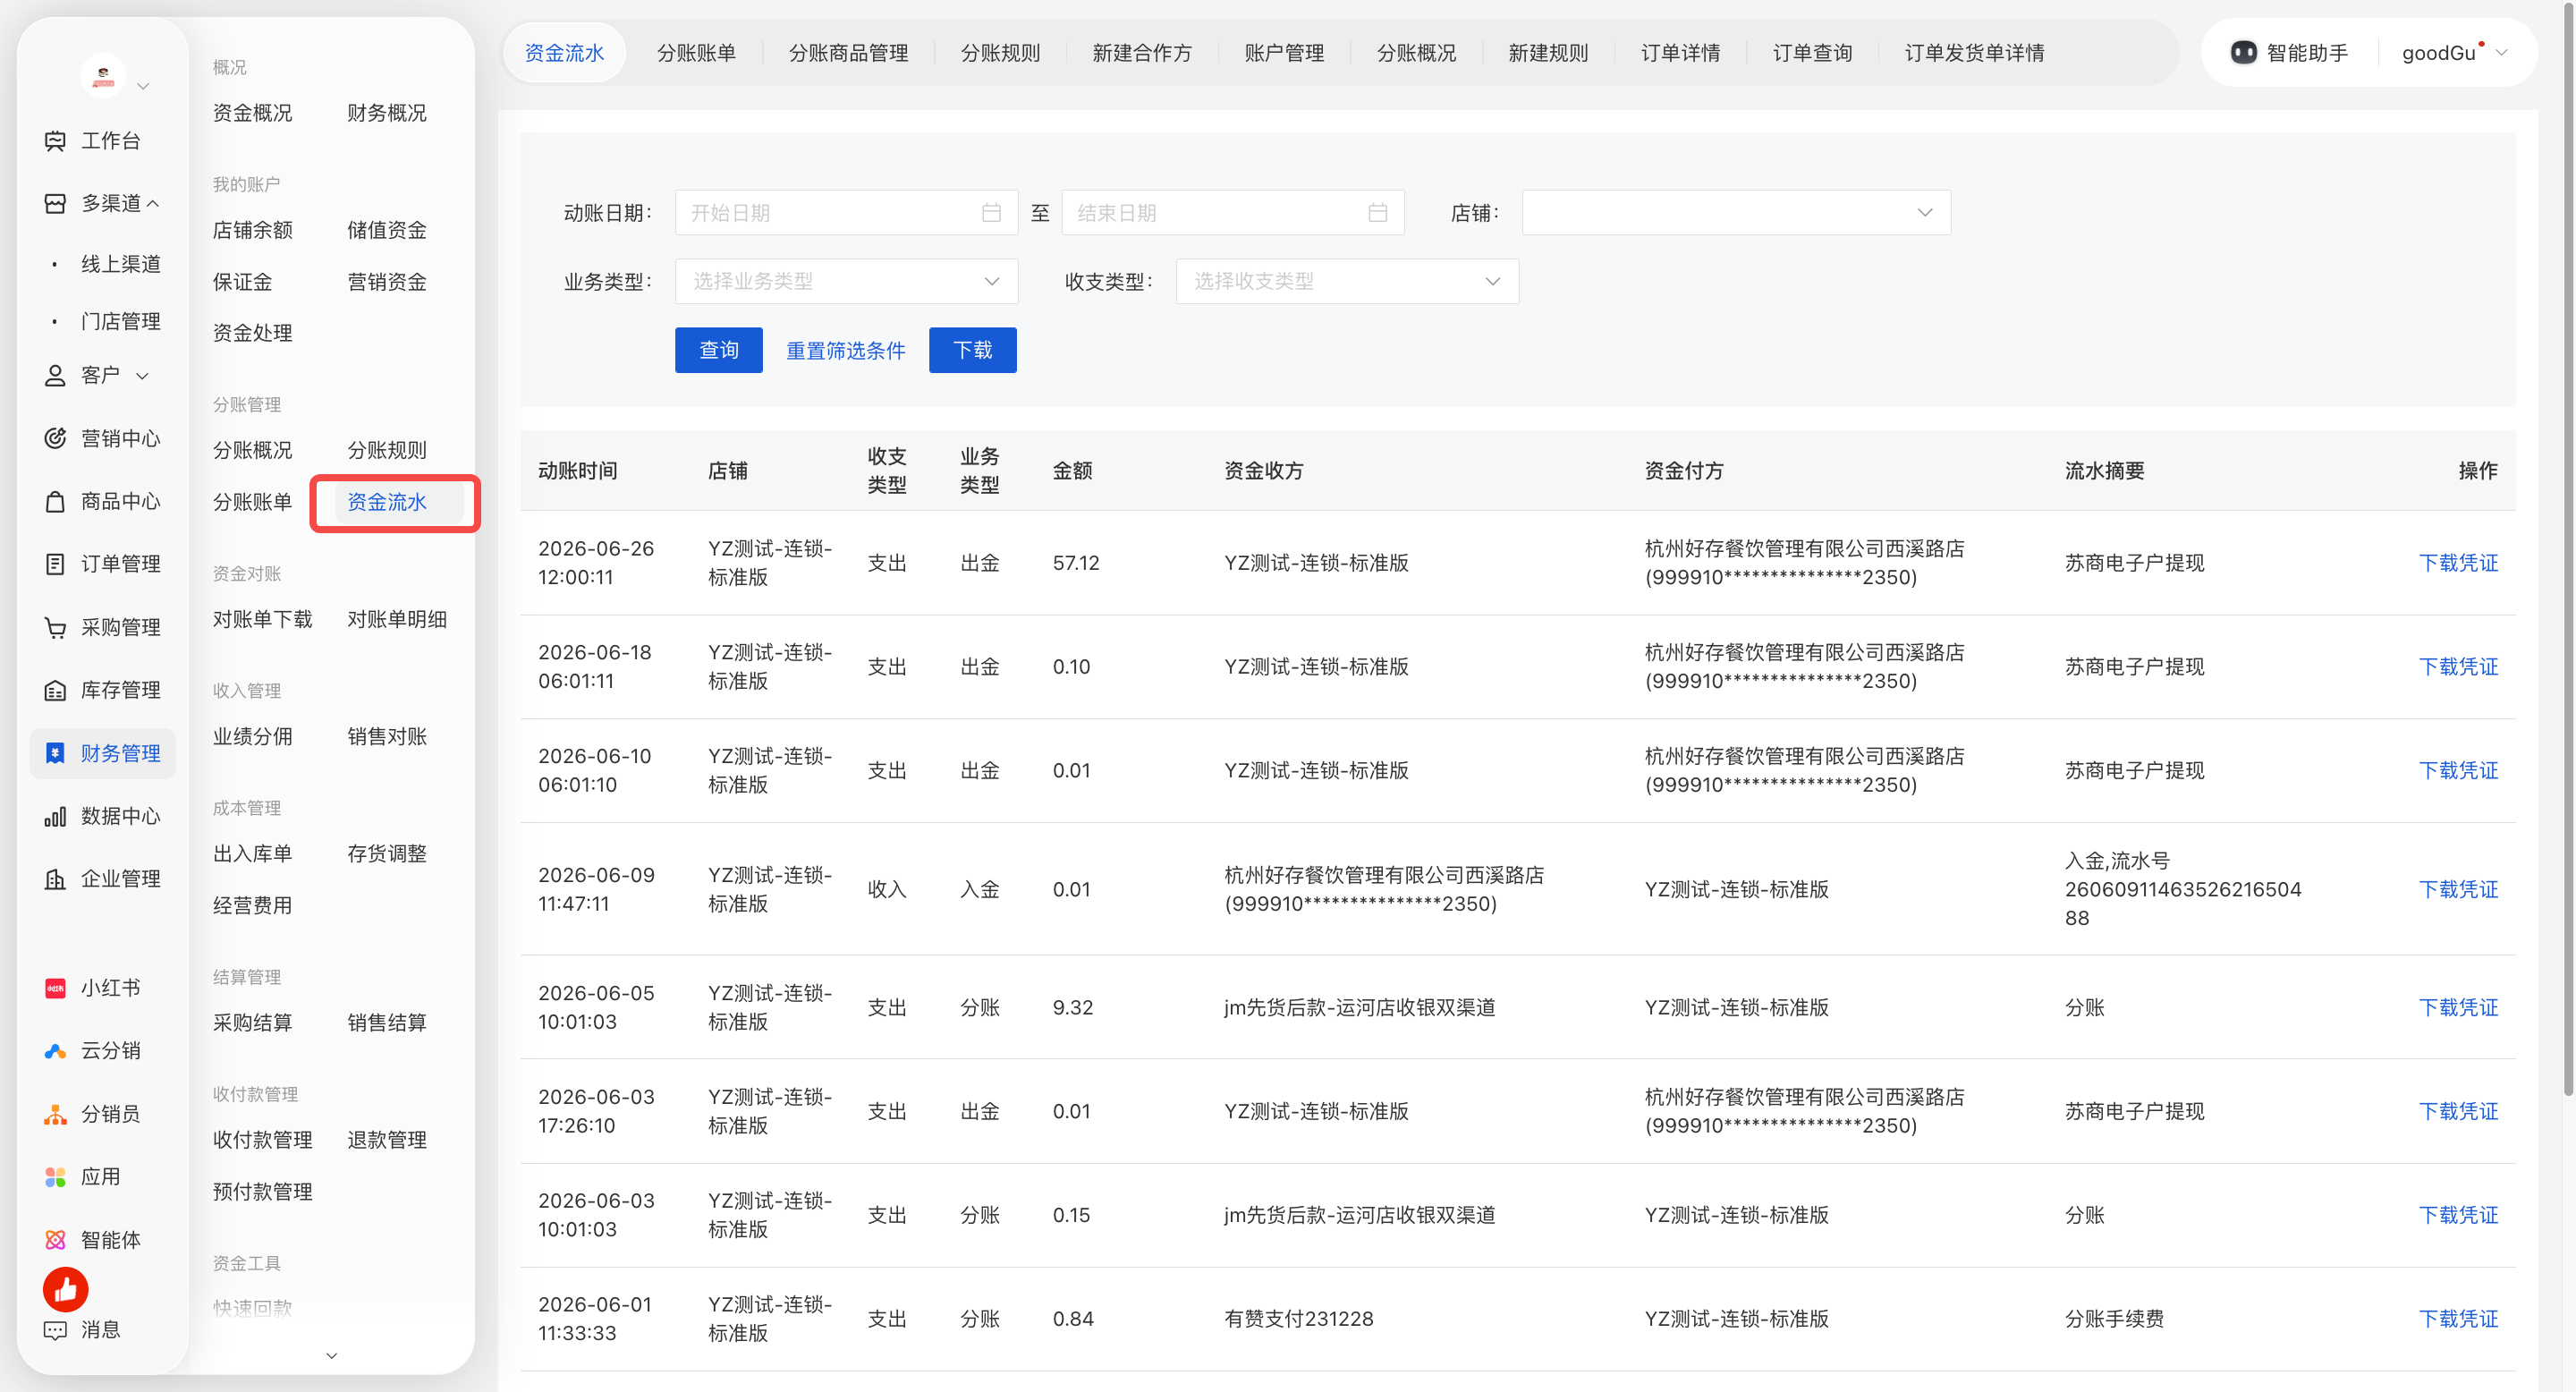Open 数据中心 bar chart icon
The height and width of the screenshot is (1392, 2576).
pyautogui.click(x=55, y=816)
